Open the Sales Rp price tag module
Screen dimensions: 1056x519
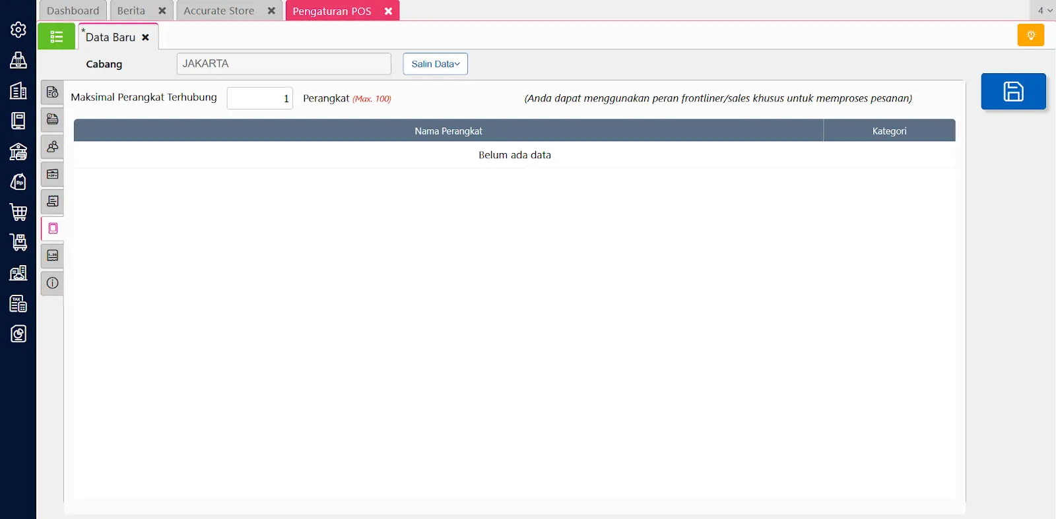pyautogui.click(x=18, y=181)
